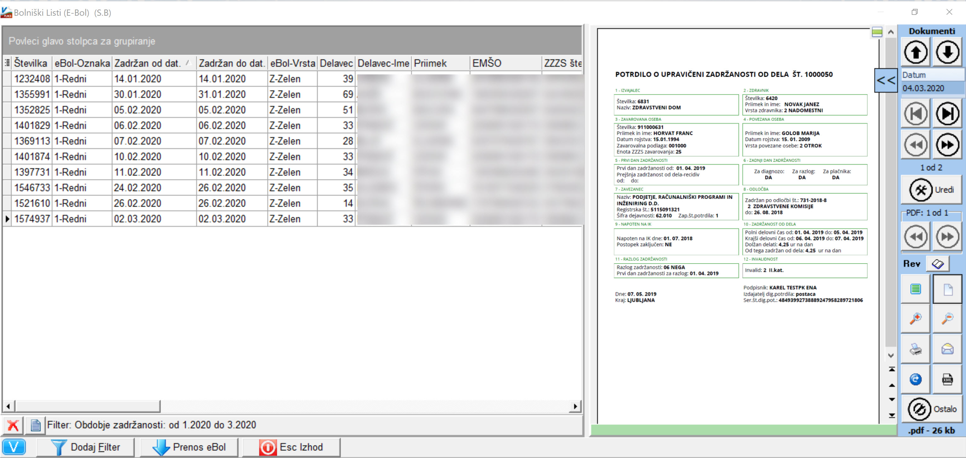
Task: Select the blank page view icon
Action: [x=947, y=289]
